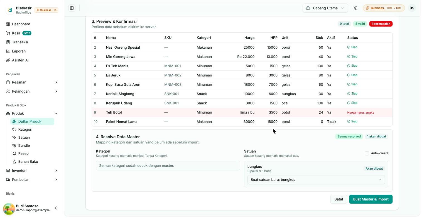Image resolution: width=422 pixels, height=218 pixels.
Task: Click the Harga harus angka error status
Action: (x=360, y=113)
